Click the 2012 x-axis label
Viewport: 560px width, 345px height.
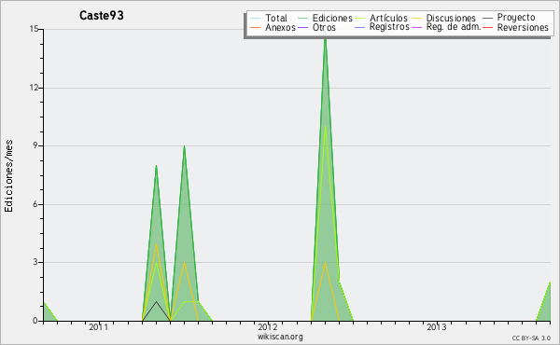(x=268, y=327)
